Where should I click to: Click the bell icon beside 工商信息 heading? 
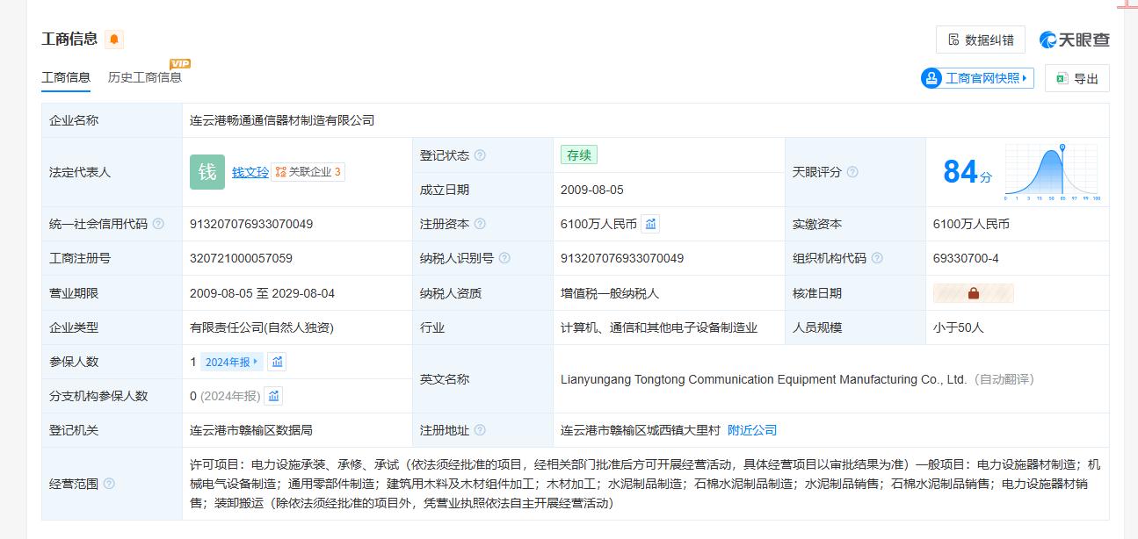[x=114, y=39]
